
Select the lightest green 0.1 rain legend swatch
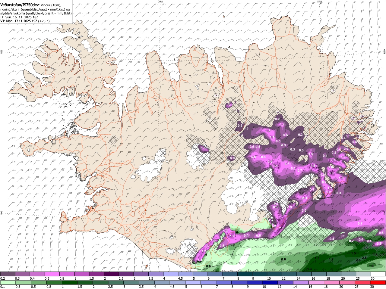(x=8, y=282)
